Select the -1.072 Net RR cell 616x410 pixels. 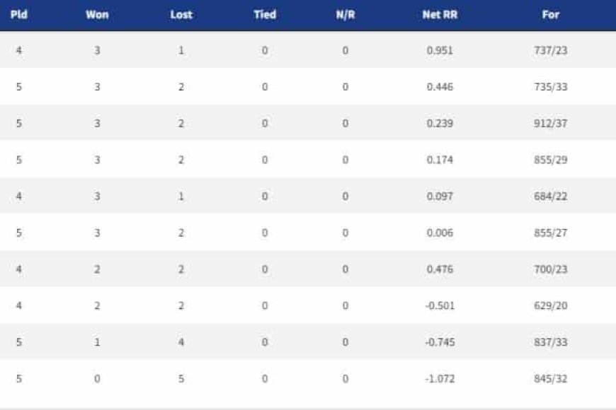coord(440,379)
